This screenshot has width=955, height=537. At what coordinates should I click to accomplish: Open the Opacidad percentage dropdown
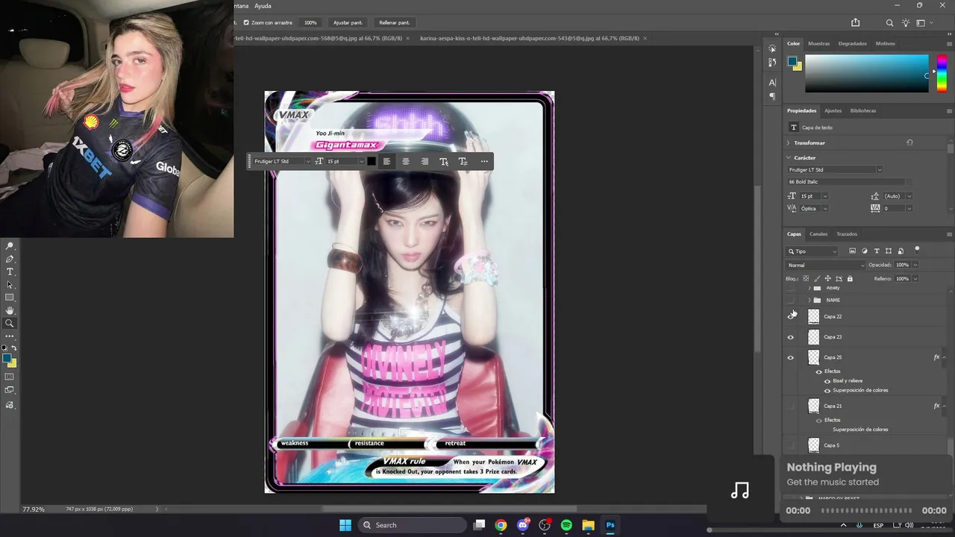[x=915, y=265]
